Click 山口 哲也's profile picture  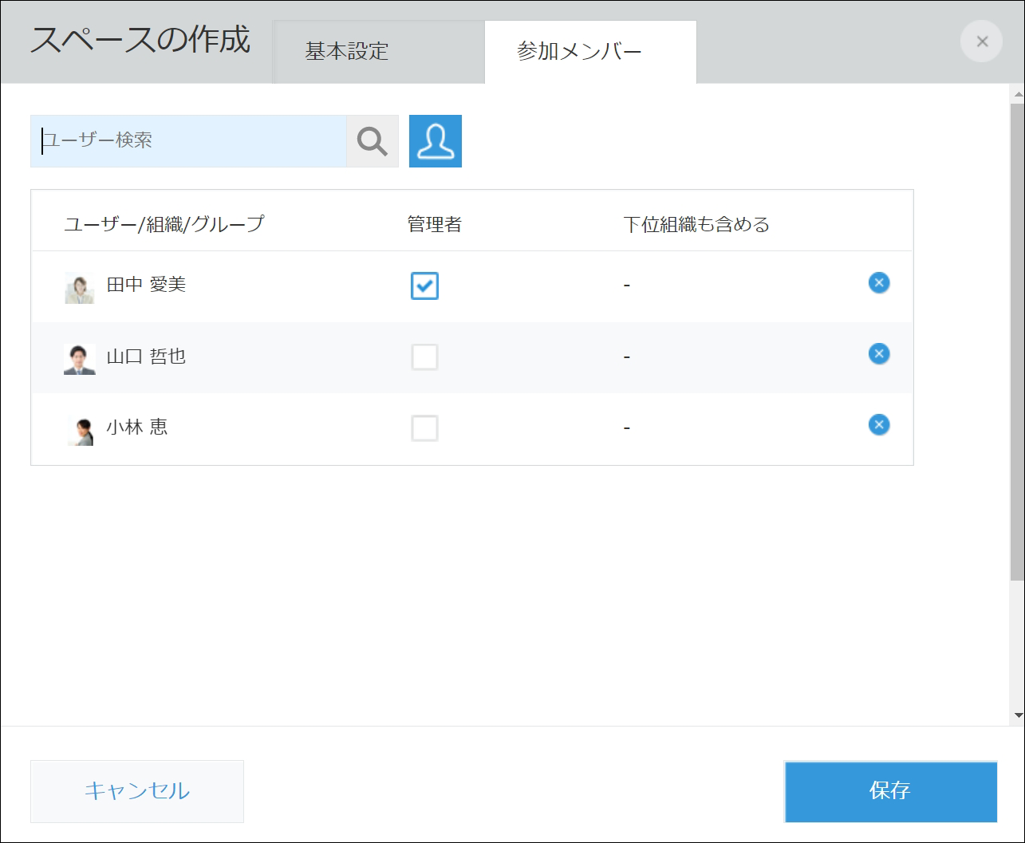78,357
